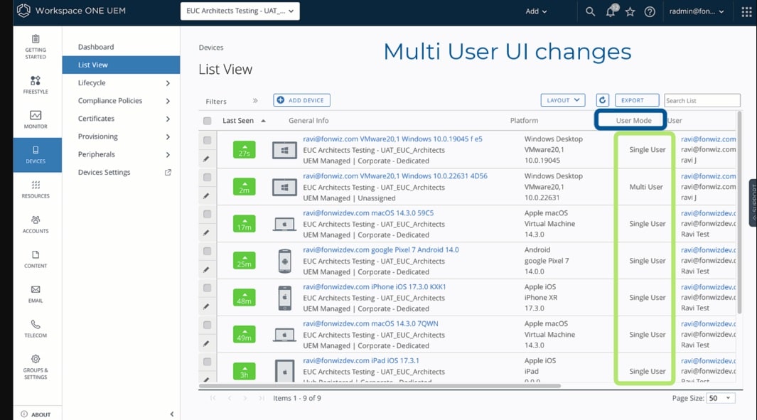Select the macOS 14.3.0 7QWN checkbox
This screenshot has height=420, width=757.
pyautogui.click(x=207, y=325)
